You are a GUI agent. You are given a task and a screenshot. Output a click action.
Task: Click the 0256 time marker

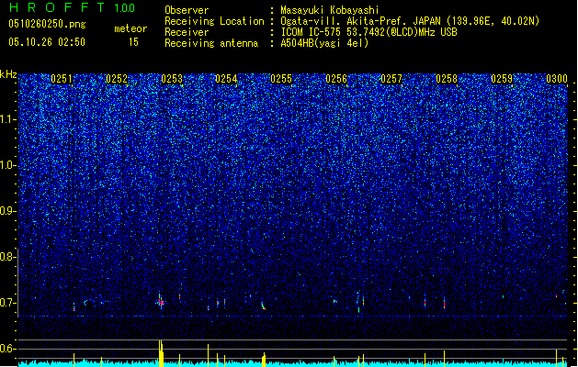point(336,79)
